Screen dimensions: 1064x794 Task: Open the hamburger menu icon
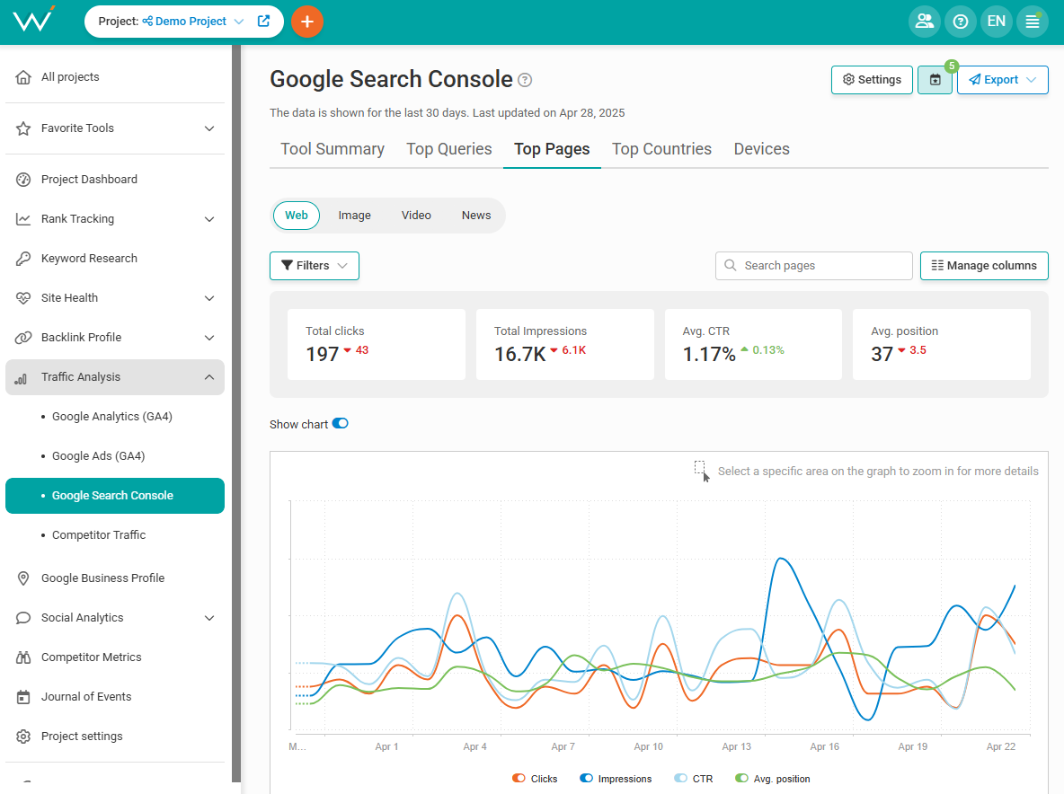coord(1033,22)
